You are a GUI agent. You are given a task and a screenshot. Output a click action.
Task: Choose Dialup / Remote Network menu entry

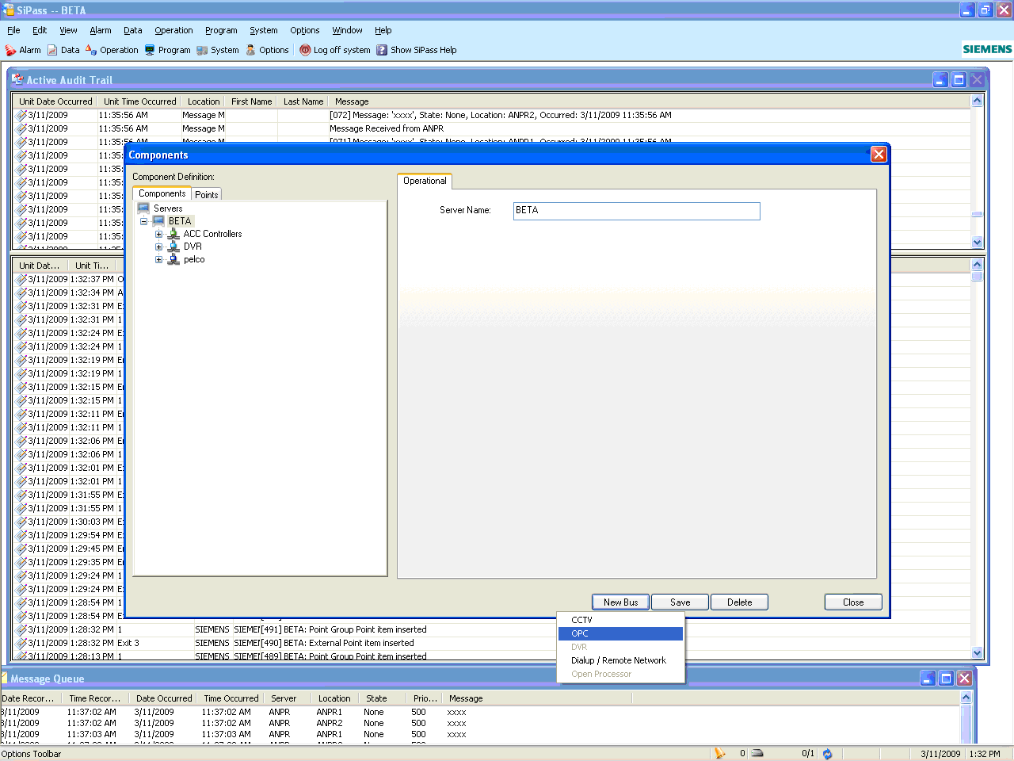coord(618,660)
